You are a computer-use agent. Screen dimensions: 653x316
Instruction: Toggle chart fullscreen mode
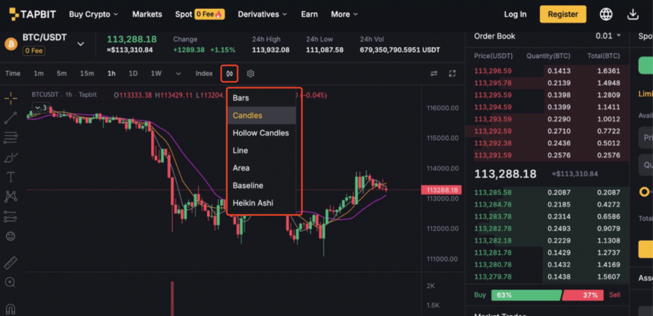[452, 74]
